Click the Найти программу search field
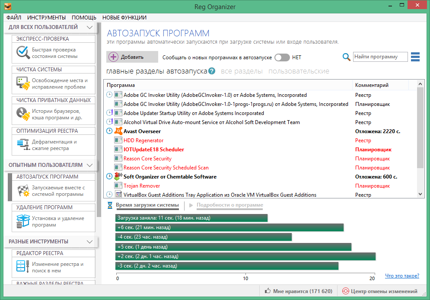 [x=380, y=57]
